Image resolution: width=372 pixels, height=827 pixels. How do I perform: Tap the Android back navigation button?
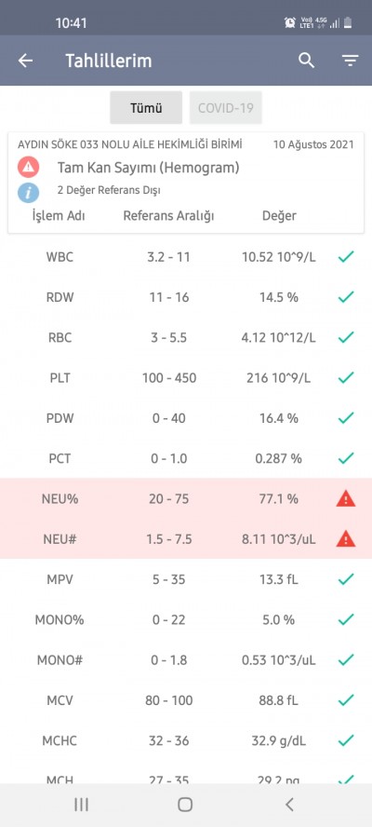pos(288,805)
